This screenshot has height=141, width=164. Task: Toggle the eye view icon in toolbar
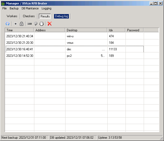[x=15, y=24]
